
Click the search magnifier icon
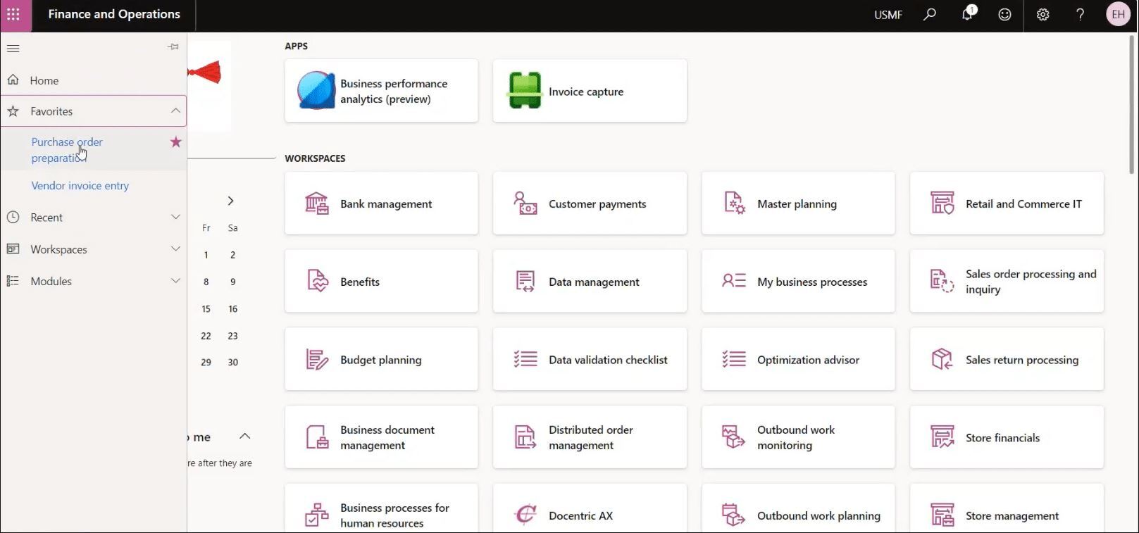pos(930,15)
